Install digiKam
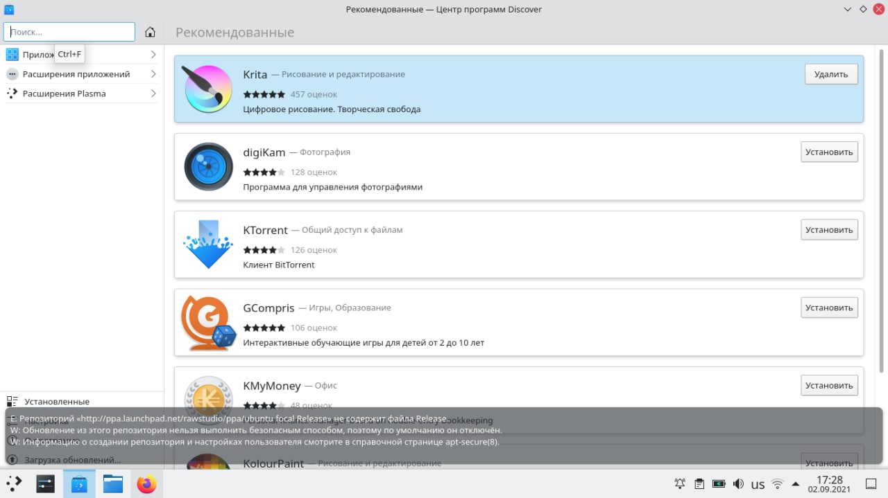 tap(829, 152)
